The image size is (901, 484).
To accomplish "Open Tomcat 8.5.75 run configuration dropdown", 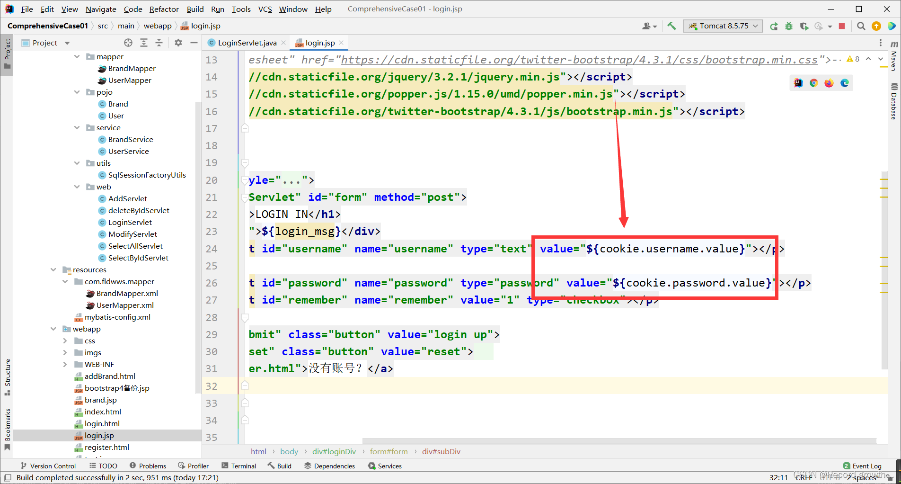I will pos(723,26).
